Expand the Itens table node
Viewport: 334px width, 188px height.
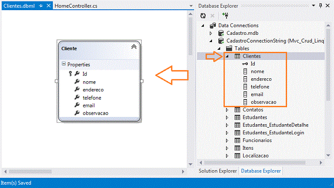pos(227,148)
